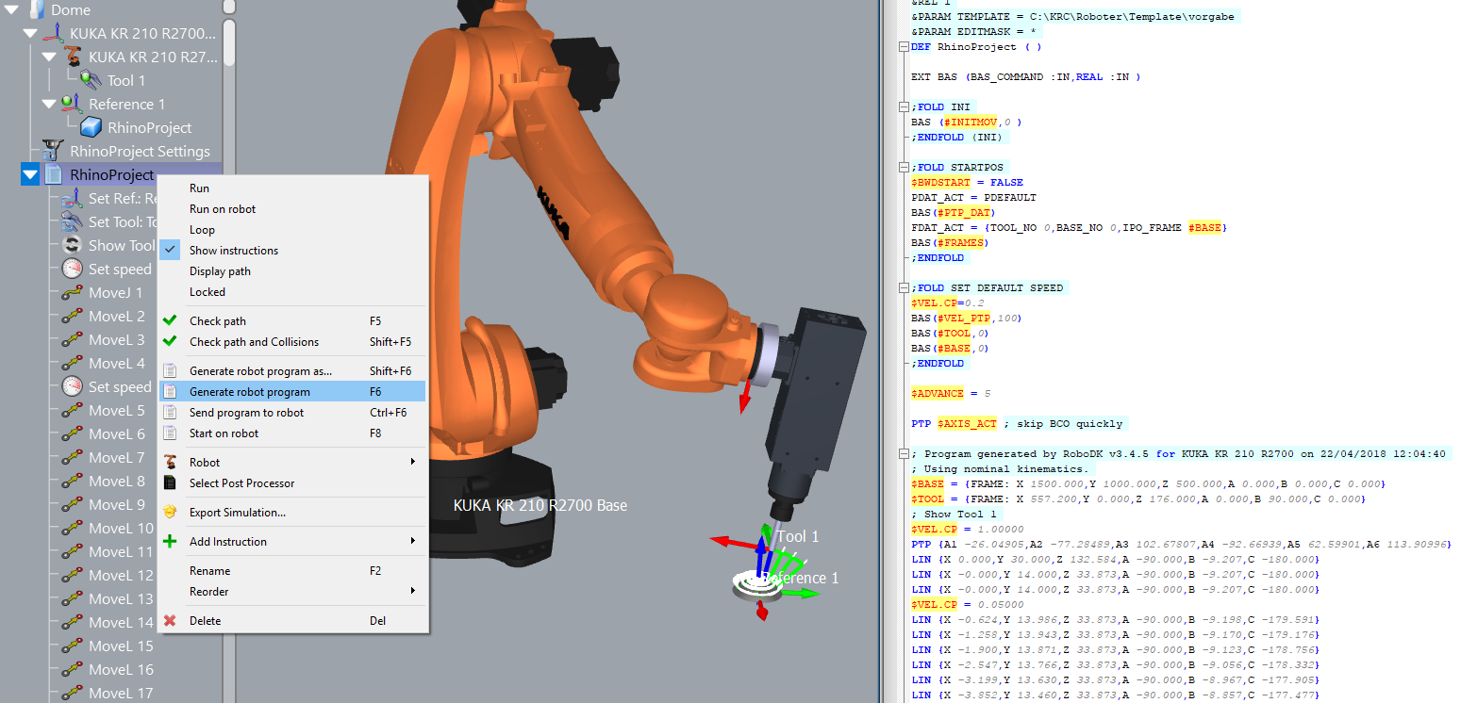This screenshot has height=703, width=1461.
Task: Click Rename in the context menu
Action: [209, 571]
